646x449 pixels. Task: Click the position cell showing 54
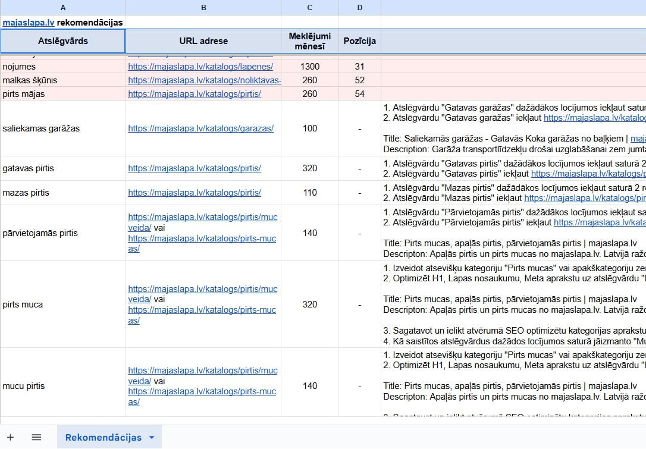[359, 94]
